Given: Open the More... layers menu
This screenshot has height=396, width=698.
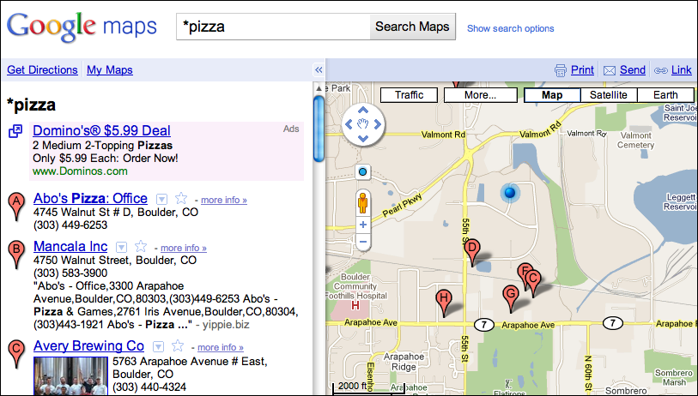Looking at the screenshot, I should pos(480,95).
